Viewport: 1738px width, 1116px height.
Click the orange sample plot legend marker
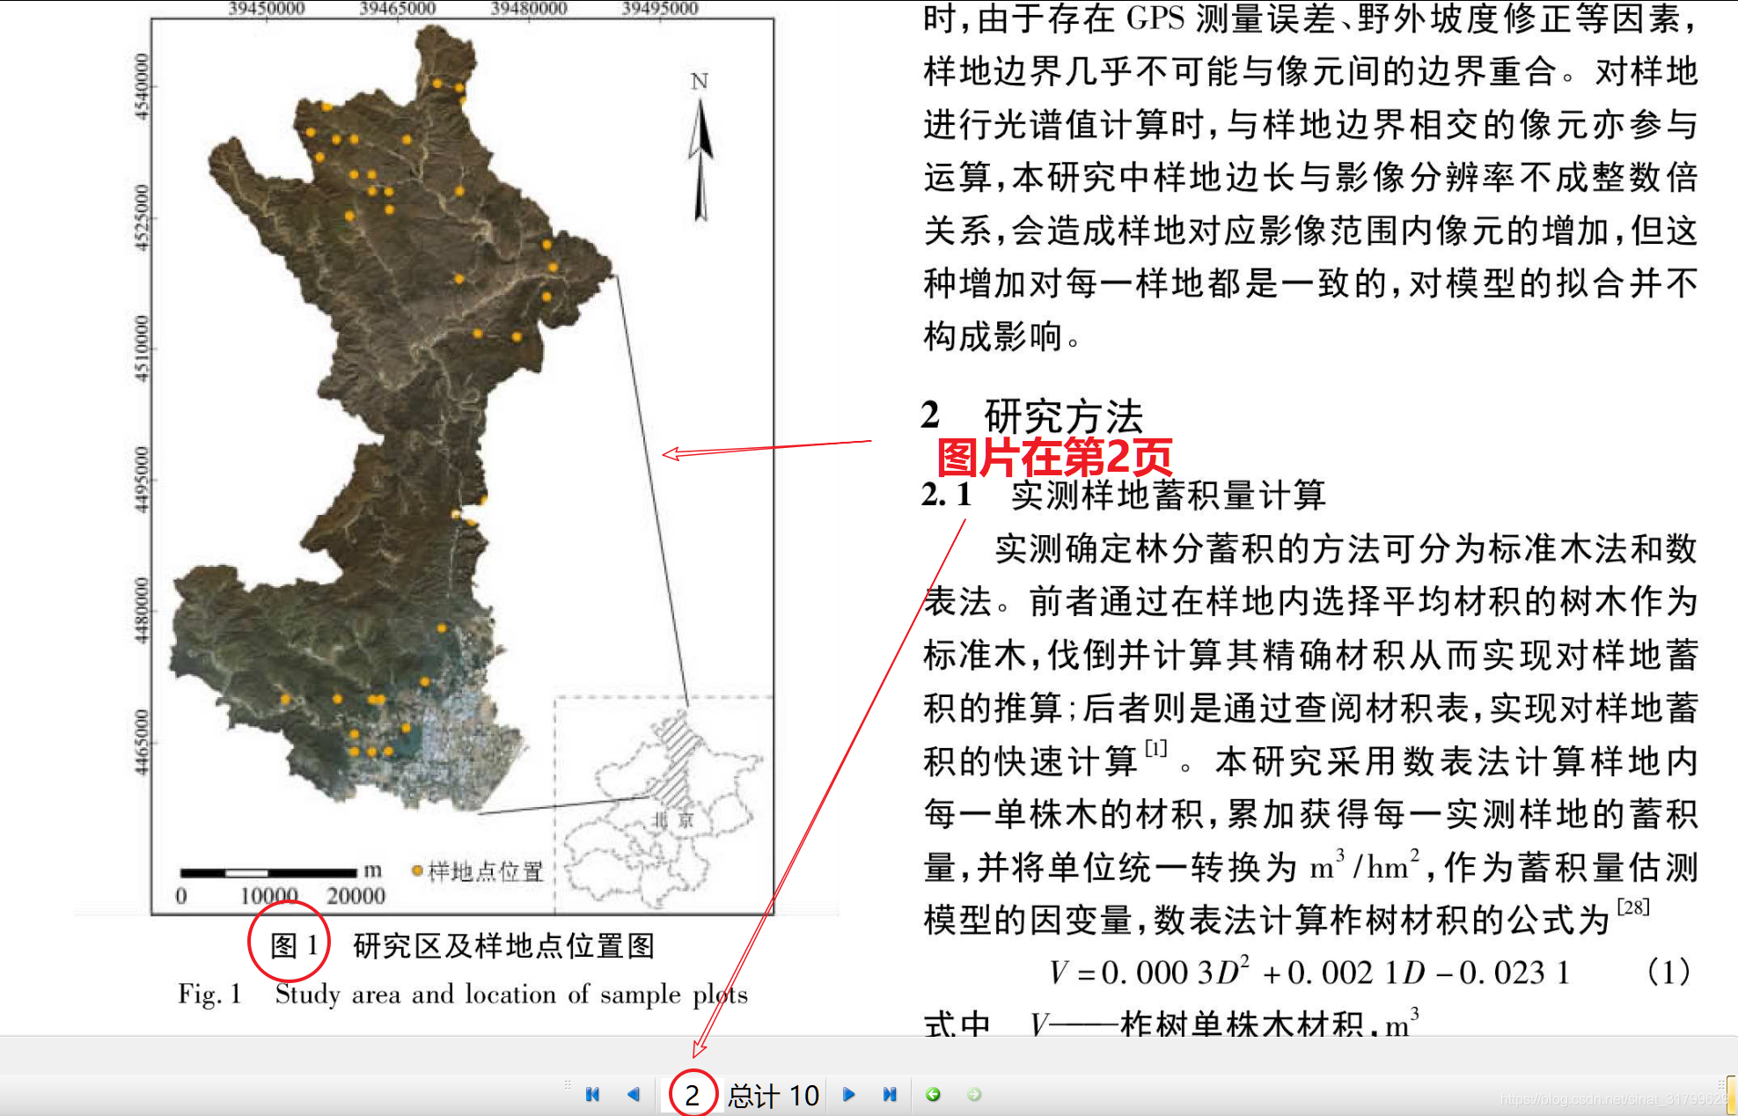coord(417,870)
